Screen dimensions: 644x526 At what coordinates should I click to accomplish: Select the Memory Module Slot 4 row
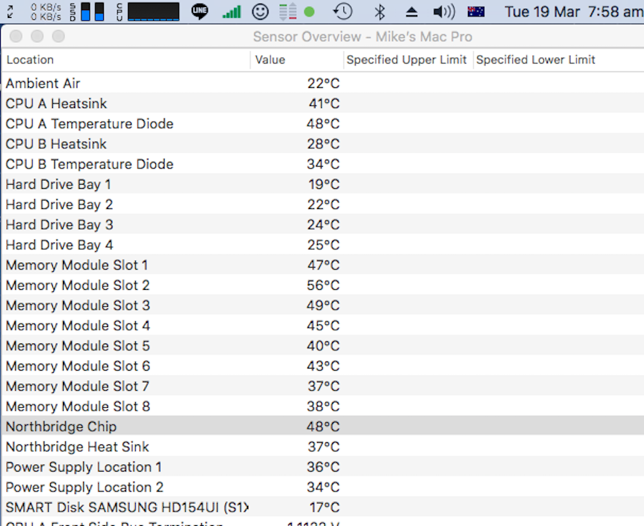coord(323,326)
